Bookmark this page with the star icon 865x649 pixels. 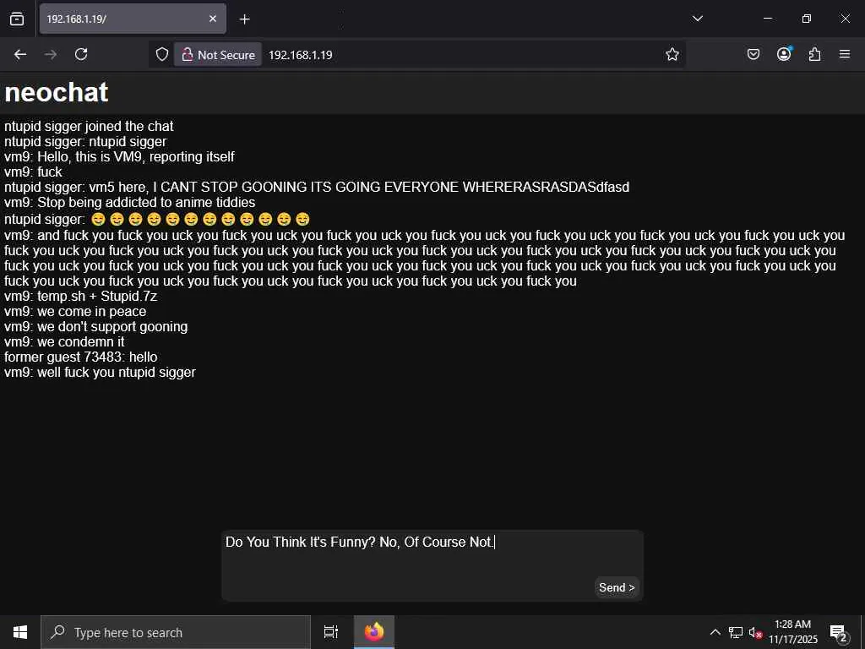tap(672, 54)
